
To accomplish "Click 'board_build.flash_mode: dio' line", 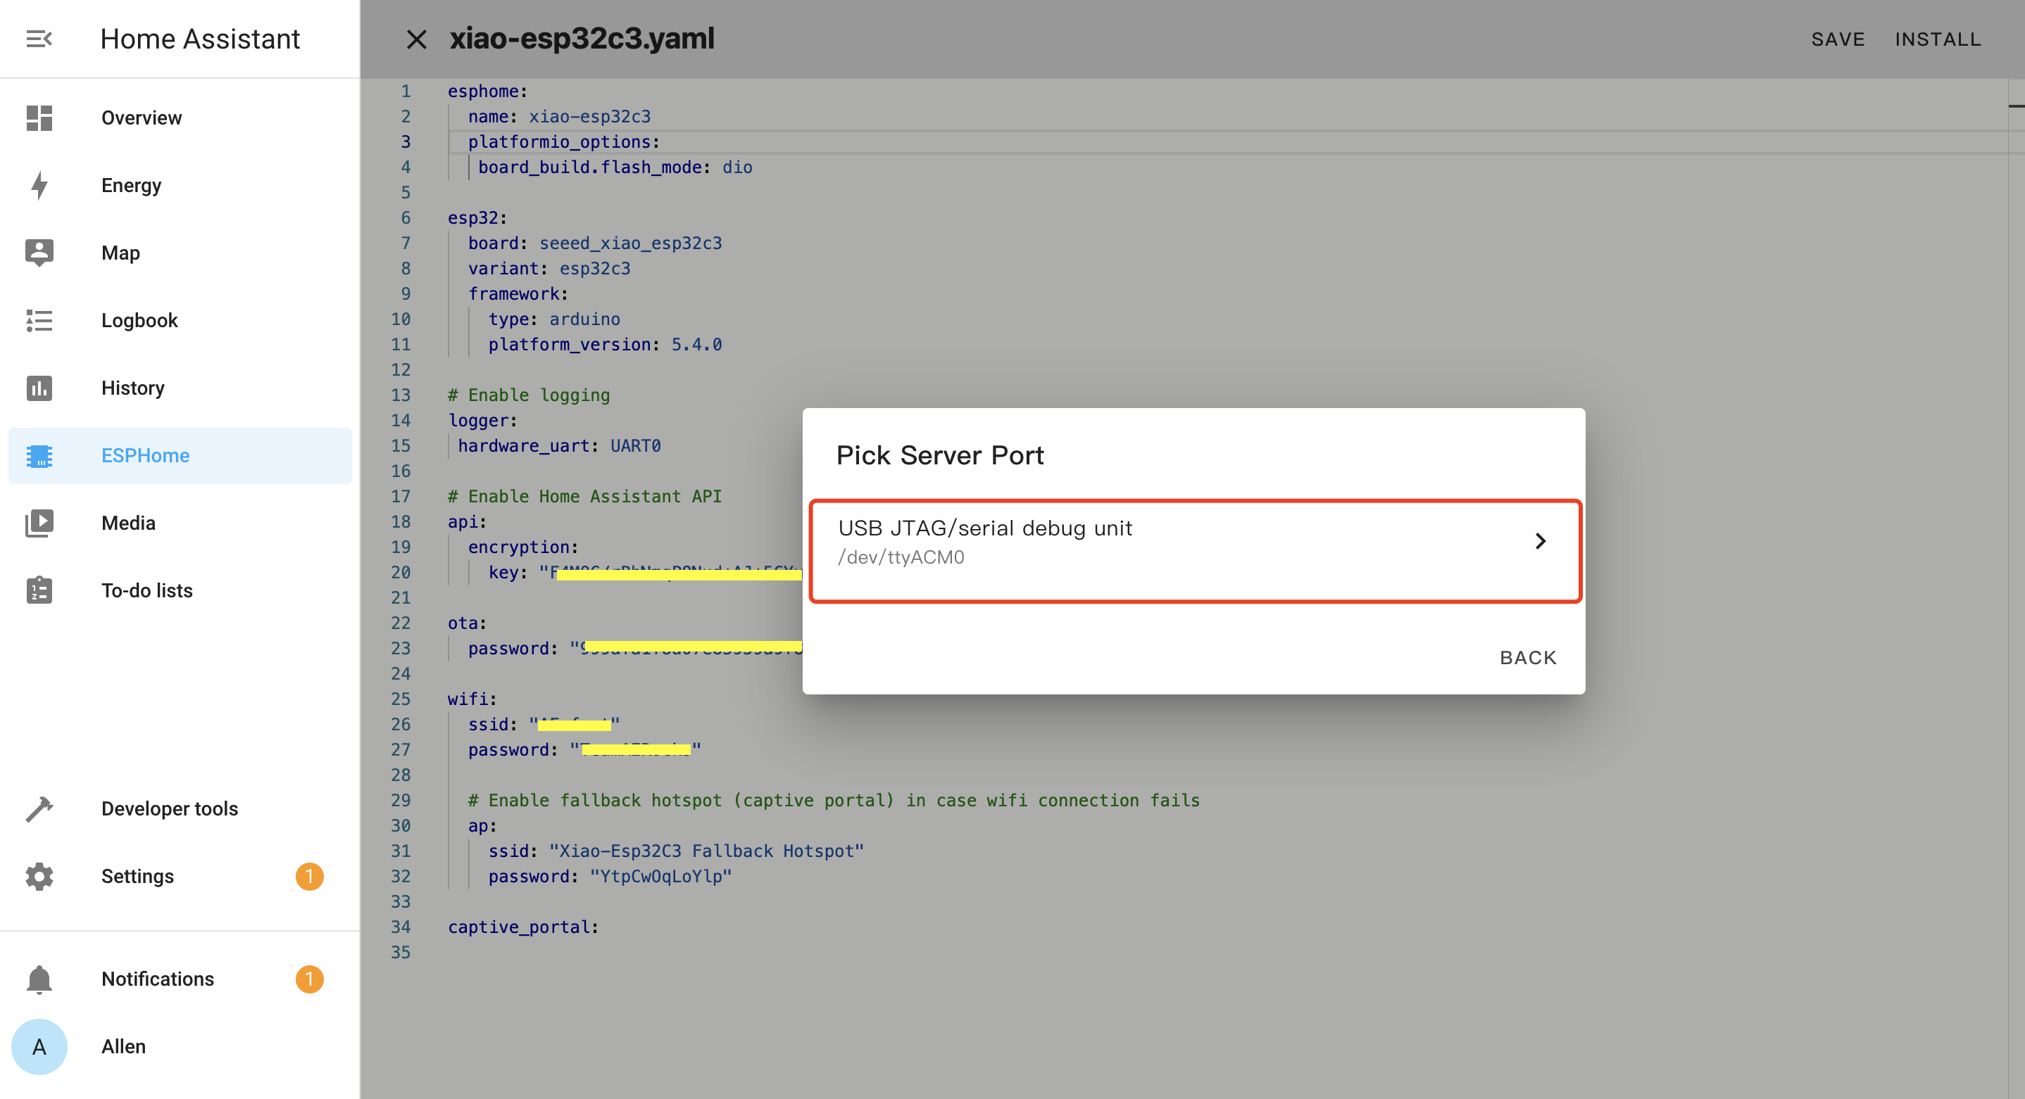I will pos(615,167).
